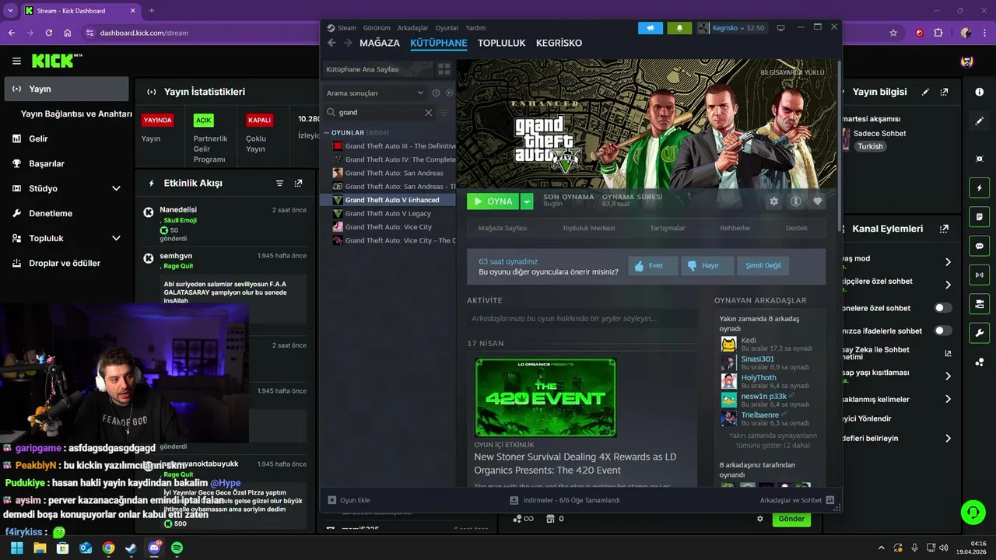Click the Steam activity comment field
The height and width of the screenshot is (560, 996).
[x=582, y=318]
